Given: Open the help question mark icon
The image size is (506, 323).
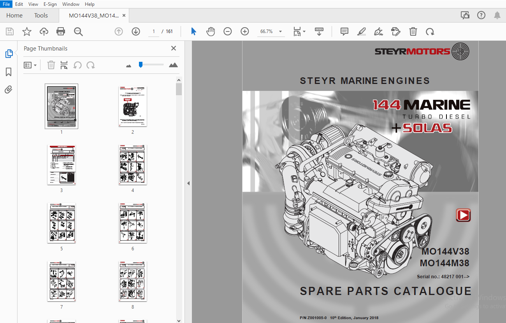Looking at the screenshot, I should [x=481, y=16].
